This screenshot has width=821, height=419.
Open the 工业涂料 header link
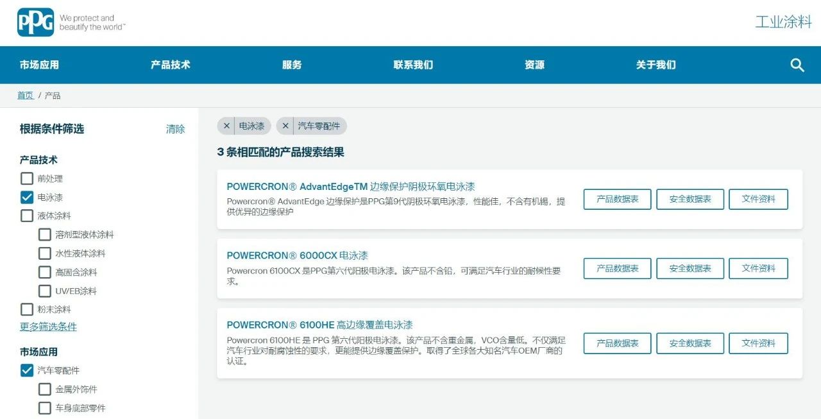(x=783, y=22)
